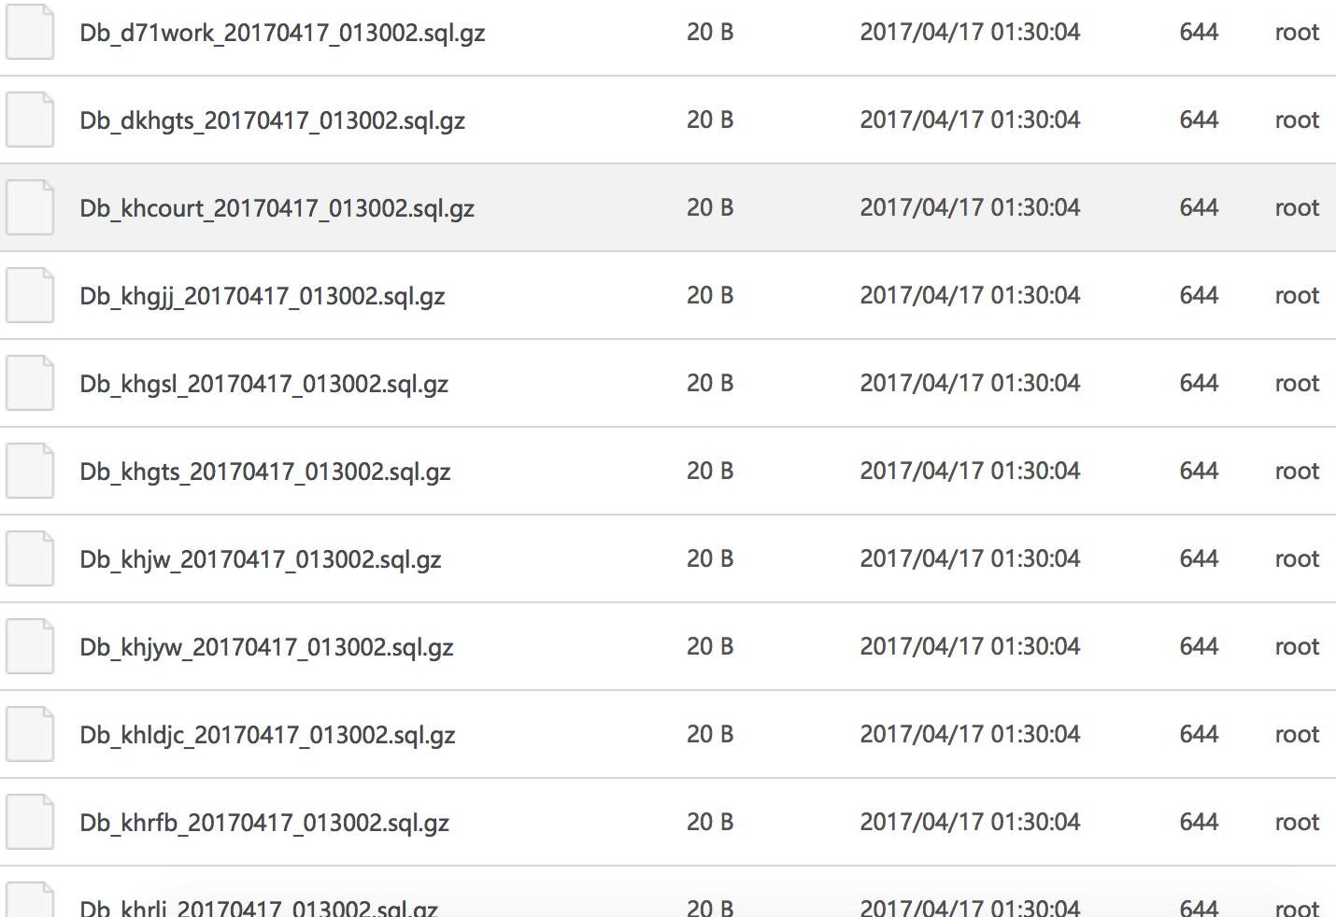Screen dimensions: 1336x917
Task: Click the file icon next to Db_khgjj
Action: point(30,295)
